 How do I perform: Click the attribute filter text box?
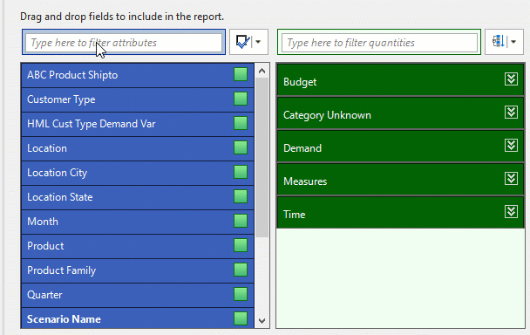124,42
